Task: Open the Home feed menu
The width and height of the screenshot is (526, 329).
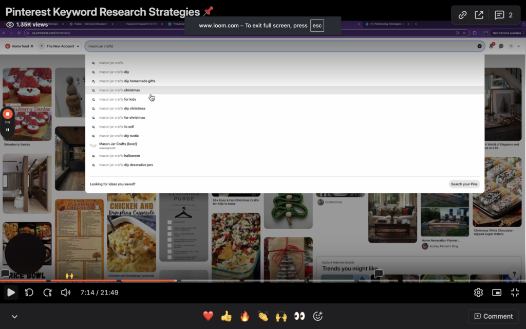Action: (x=19, y=46)
